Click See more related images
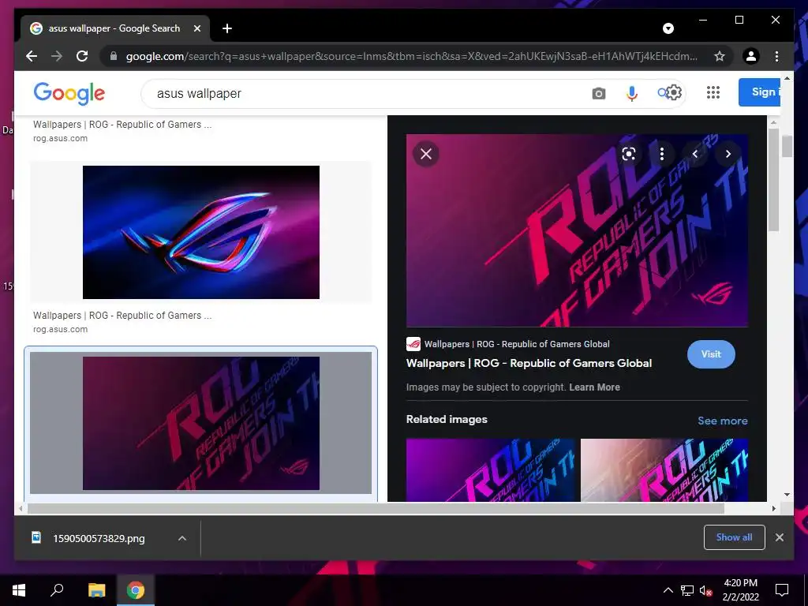 tap(723, 421)
